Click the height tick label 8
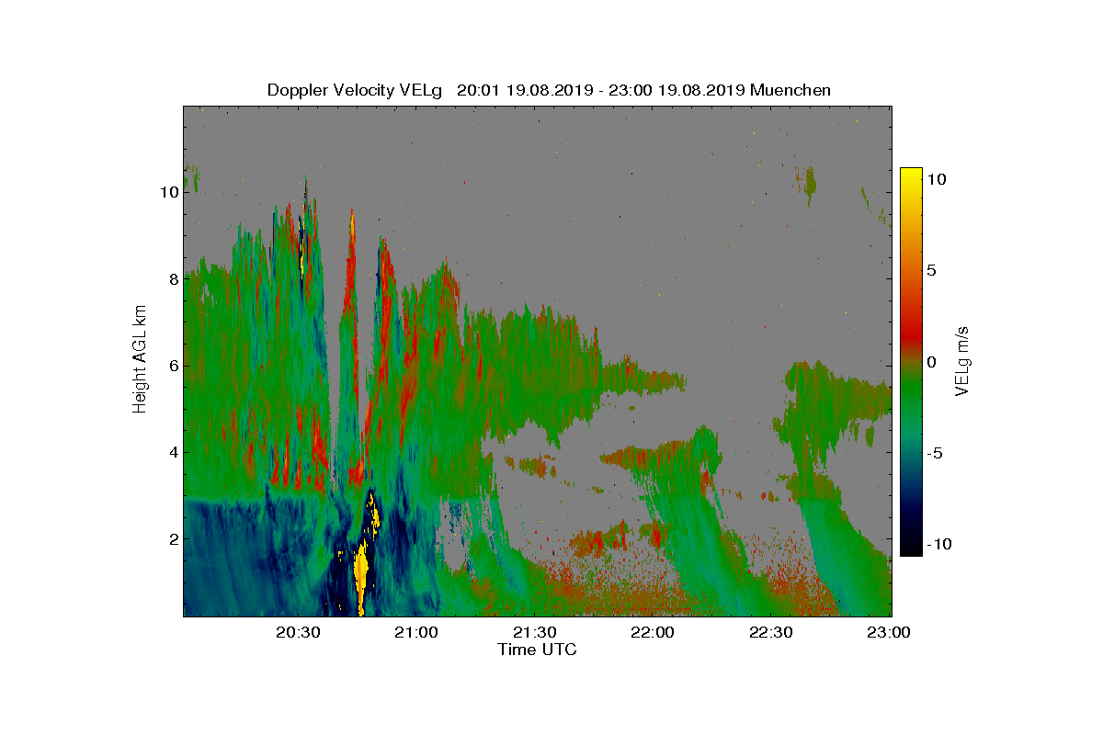 pyautogui.click(x=173, y=278)
